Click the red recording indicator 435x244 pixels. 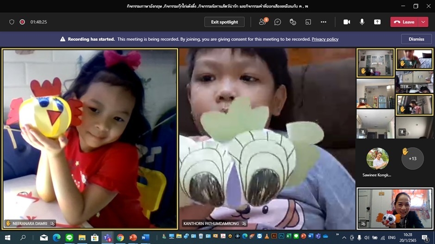[22, 22]
